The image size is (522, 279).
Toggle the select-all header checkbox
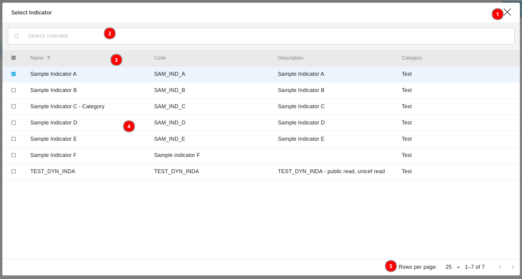14,58
